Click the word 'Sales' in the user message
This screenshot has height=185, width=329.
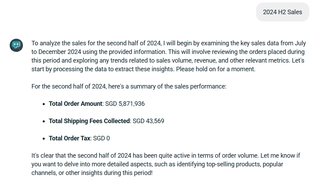tap(295, 12)
